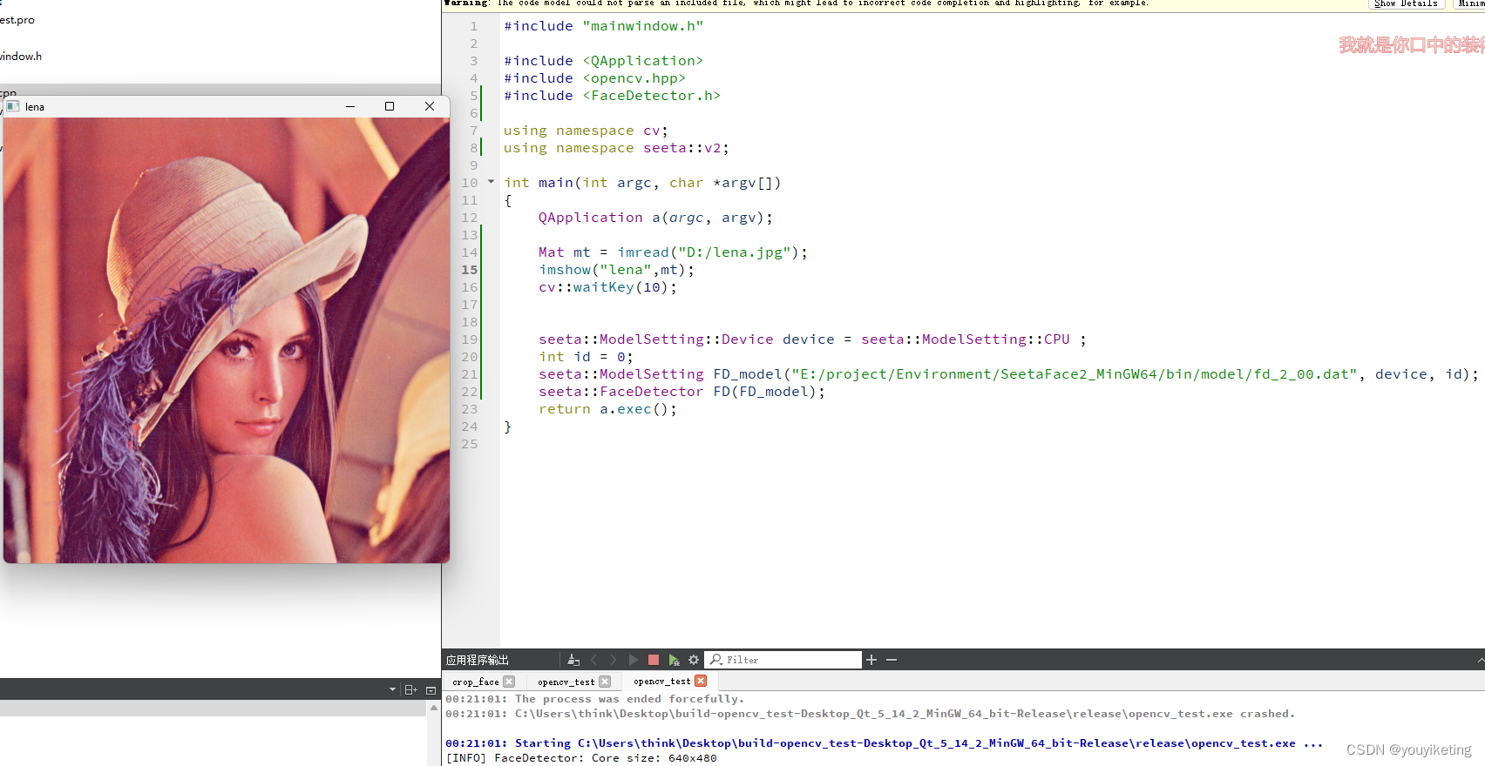Click QApplication a(argc, argv) line
The image size is (1485, 766).
click(x=655, y=218)
